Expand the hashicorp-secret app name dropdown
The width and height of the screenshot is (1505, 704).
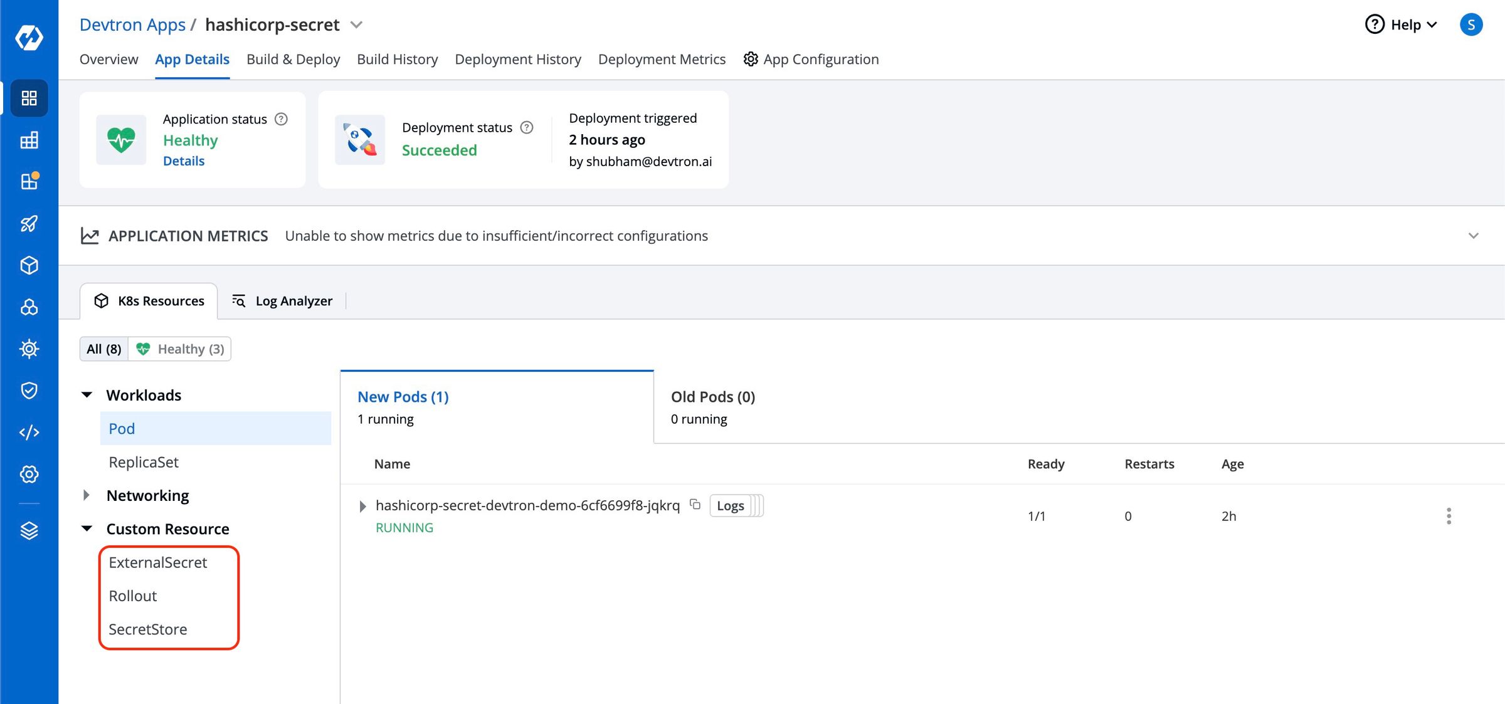click(356, 24)
